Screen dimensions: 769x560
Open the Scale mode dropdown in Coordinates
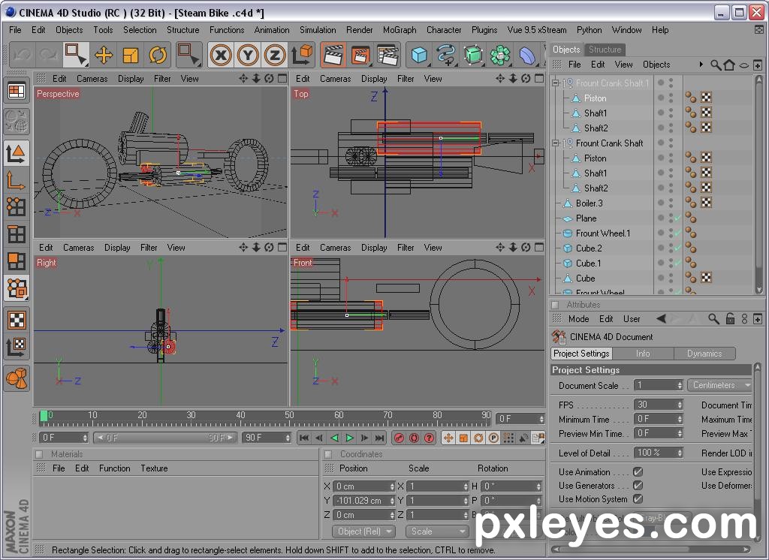click(x=436, y=531)
